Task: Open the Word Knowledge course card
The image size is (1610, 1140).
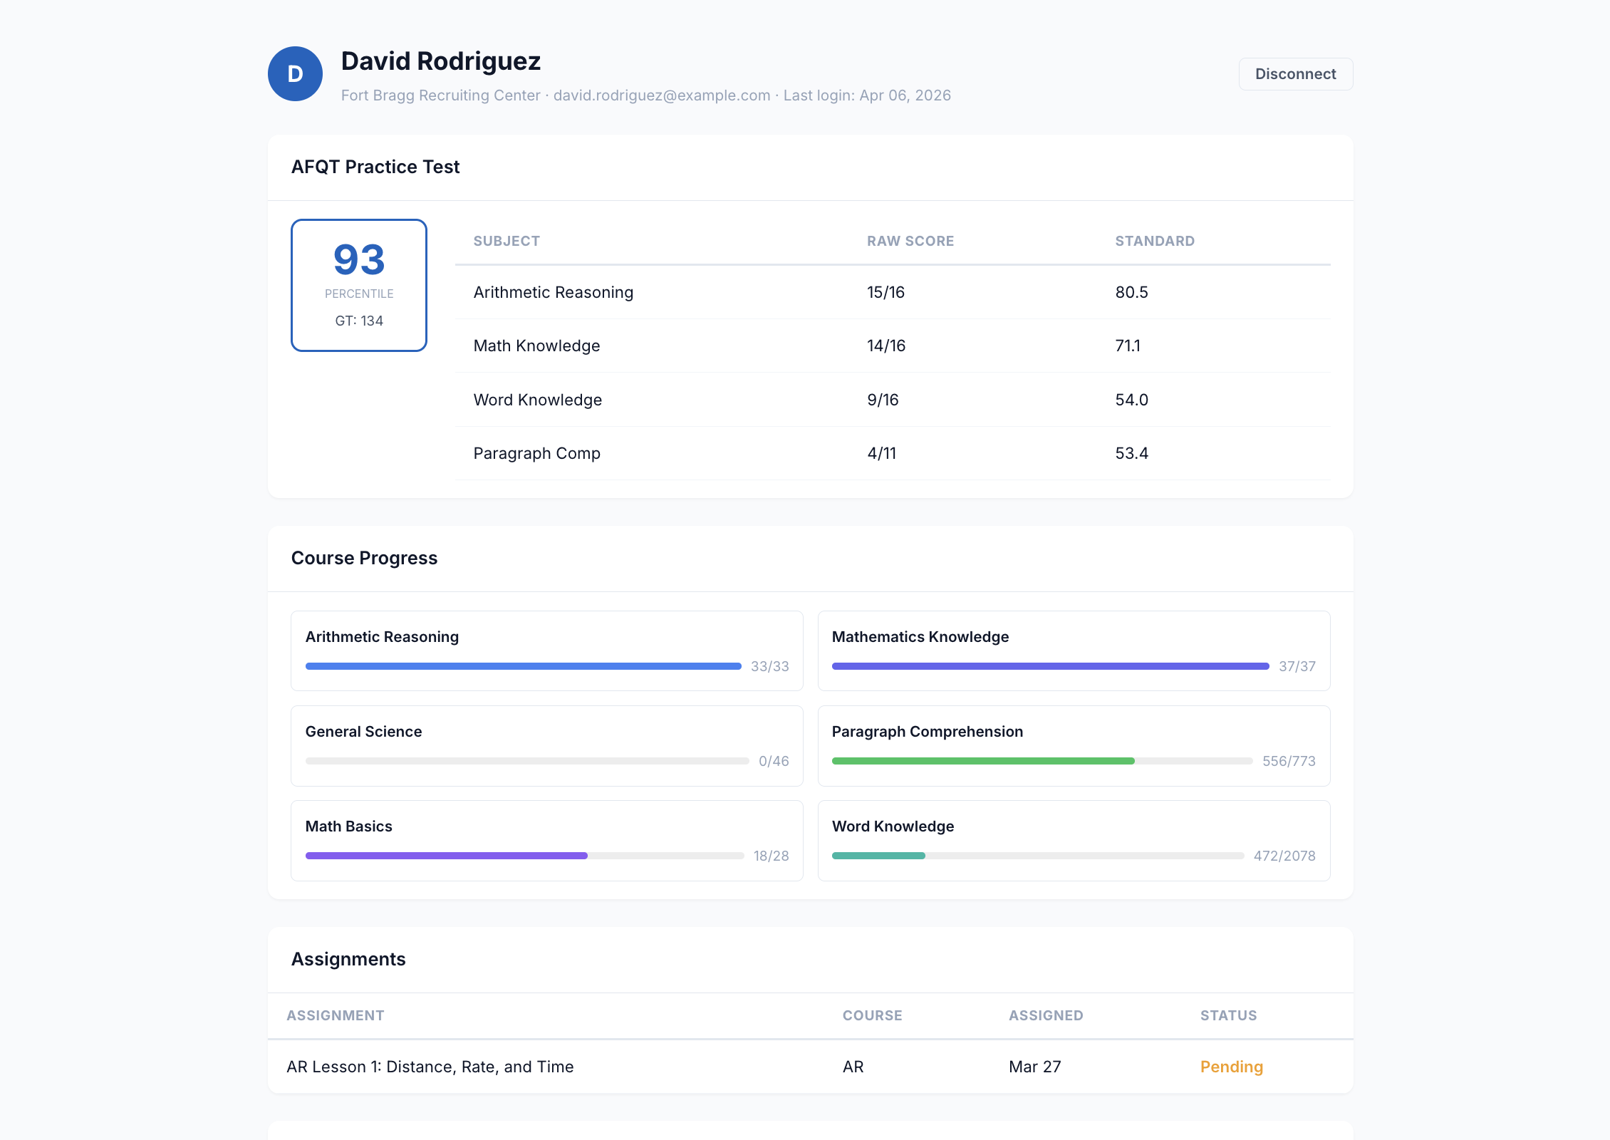Action: (1074, 840)
